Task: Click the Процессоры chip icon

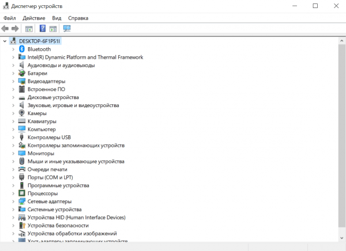Action: [22, 193]
